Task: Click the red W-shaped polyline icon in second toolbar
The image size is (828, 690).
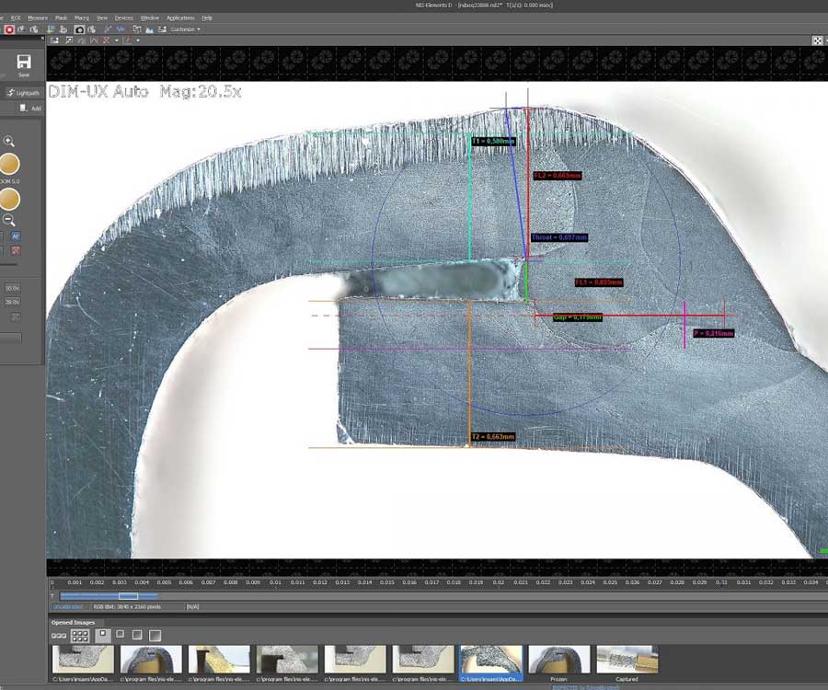Action: click(94, 40)
